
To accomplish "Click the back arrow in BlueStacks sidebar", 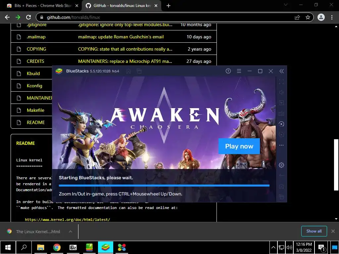I will coord(281,175).
